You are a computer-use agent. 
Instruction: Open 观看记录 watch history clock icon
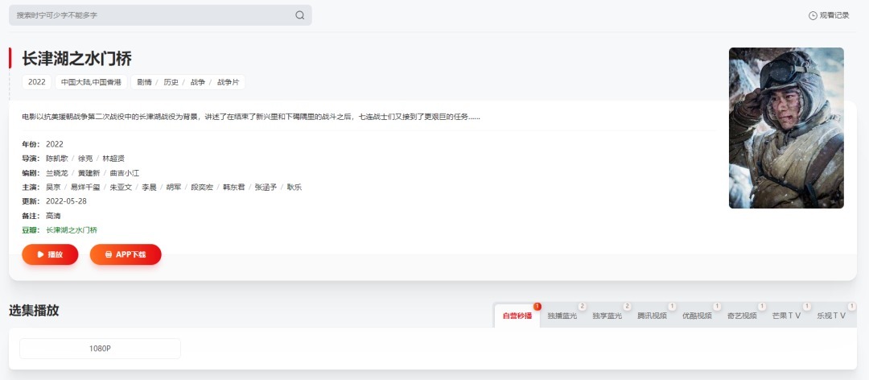pos(813,15)
